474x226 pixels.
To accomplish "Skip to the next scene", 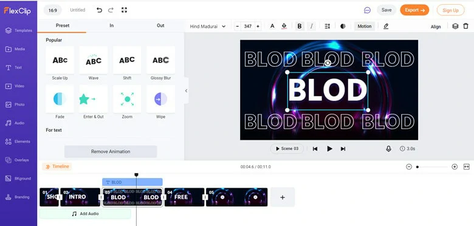I will [x=343, y=149].
